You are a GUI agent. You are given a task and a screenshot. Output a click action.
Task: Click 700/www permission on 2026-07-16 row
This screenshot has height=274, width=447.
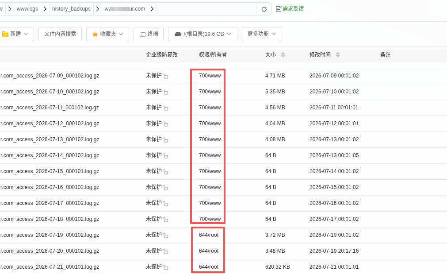coord(210,187)
